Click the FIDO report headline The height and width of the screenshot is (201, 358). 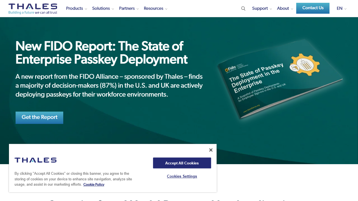coord(101,53)
